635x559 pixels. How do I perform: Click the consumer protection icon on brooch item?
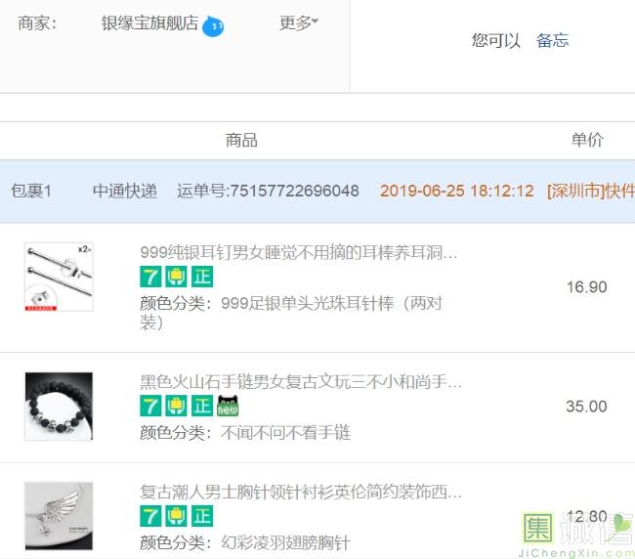(x=176, y=516)
